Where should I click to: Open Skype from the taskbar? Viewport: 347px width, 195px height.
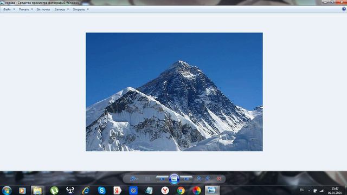click(101, 191)
